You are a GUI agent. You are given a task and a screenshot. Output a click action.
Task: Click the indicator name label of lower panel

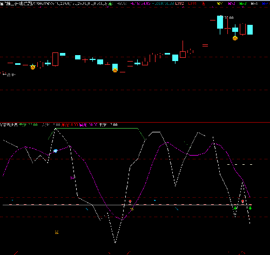[x=9, y=125]
